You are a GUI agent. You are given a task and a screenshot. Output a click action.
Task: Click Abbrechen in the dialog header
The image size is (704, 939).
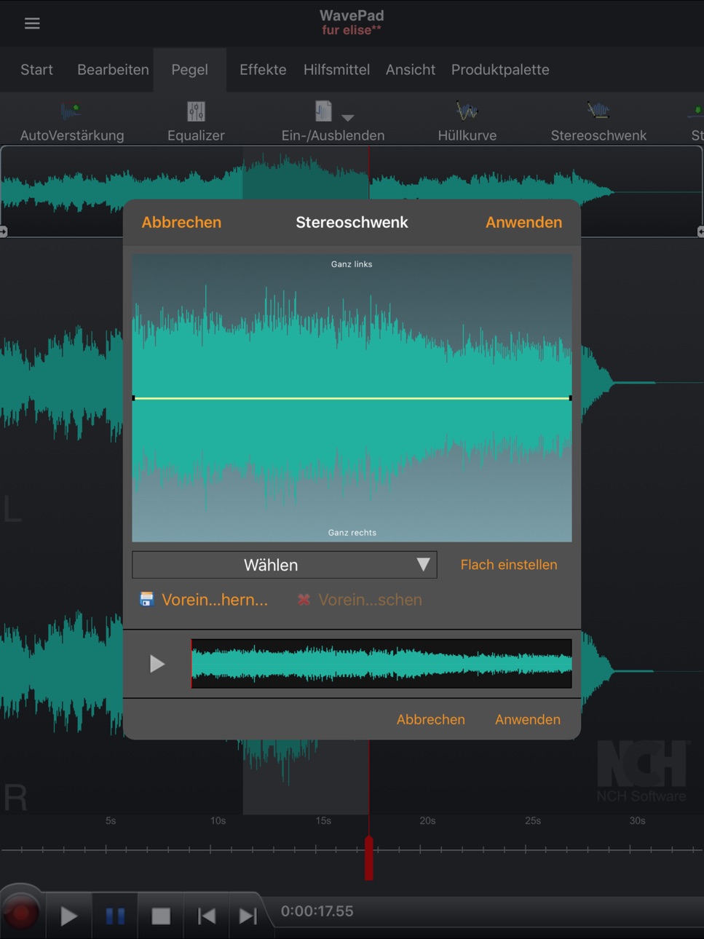tap(181, 223)
